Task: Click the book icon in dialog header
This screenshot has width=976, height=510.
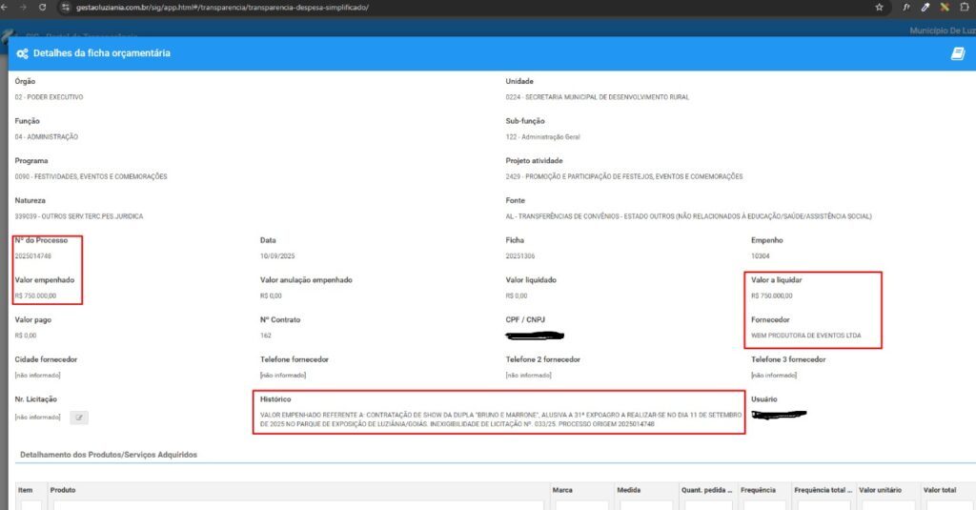Action: (x=958, y=53)
